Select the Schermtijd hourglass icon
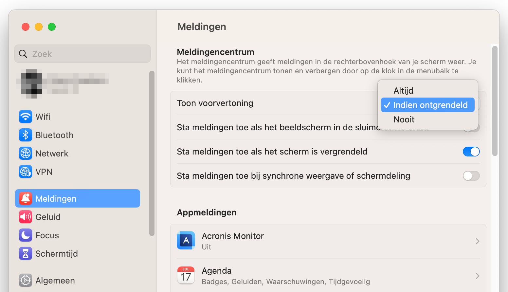 point(26,254)
